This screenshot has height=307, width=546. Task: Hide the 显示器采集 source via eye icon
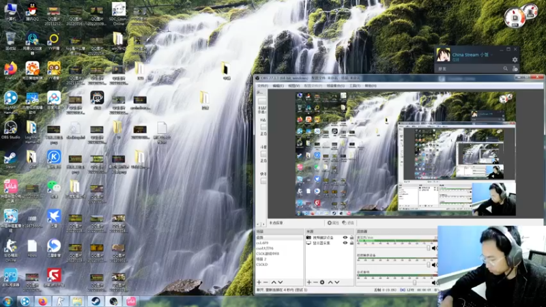pos(345,243)
